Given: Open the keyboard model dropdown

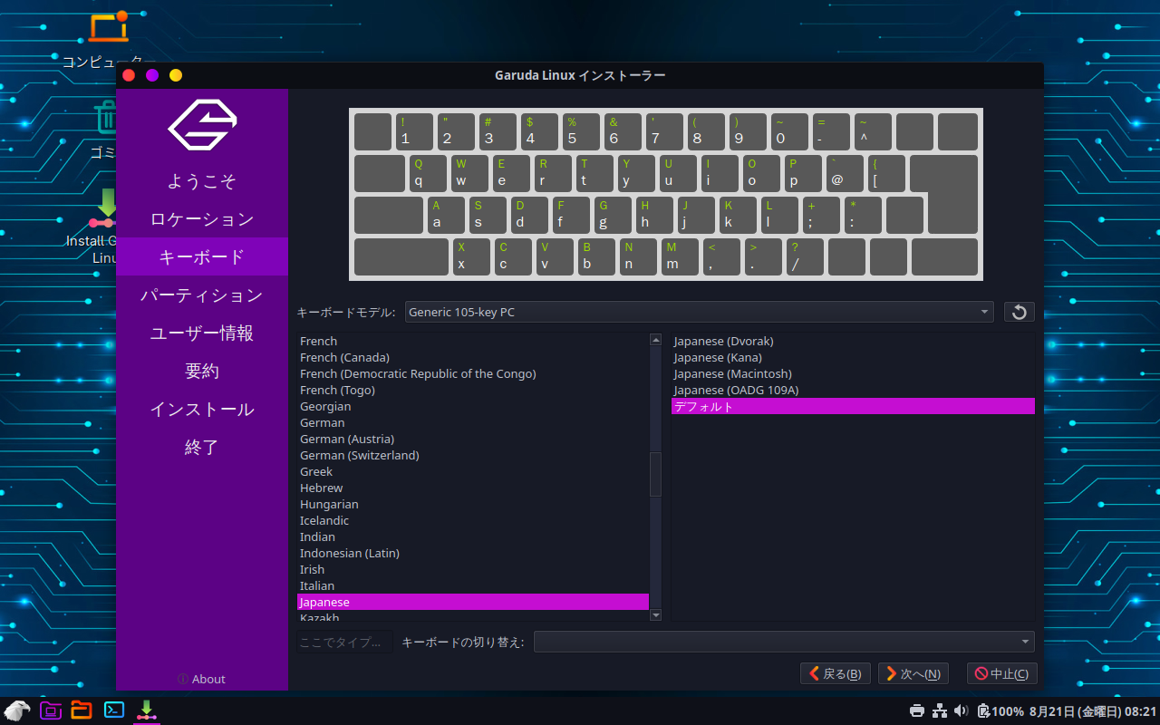Looking at the screenshot, I should 699,312.
